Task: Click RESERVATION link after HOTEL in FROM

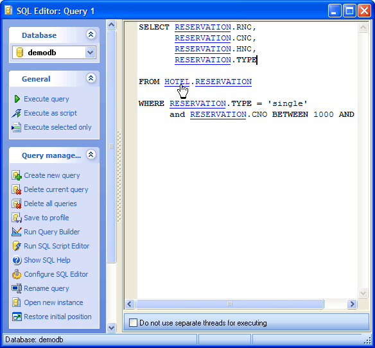Action: [223, 82]
